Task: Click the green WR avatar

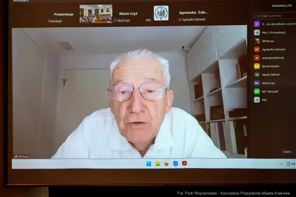Action: tap(257, 91)
